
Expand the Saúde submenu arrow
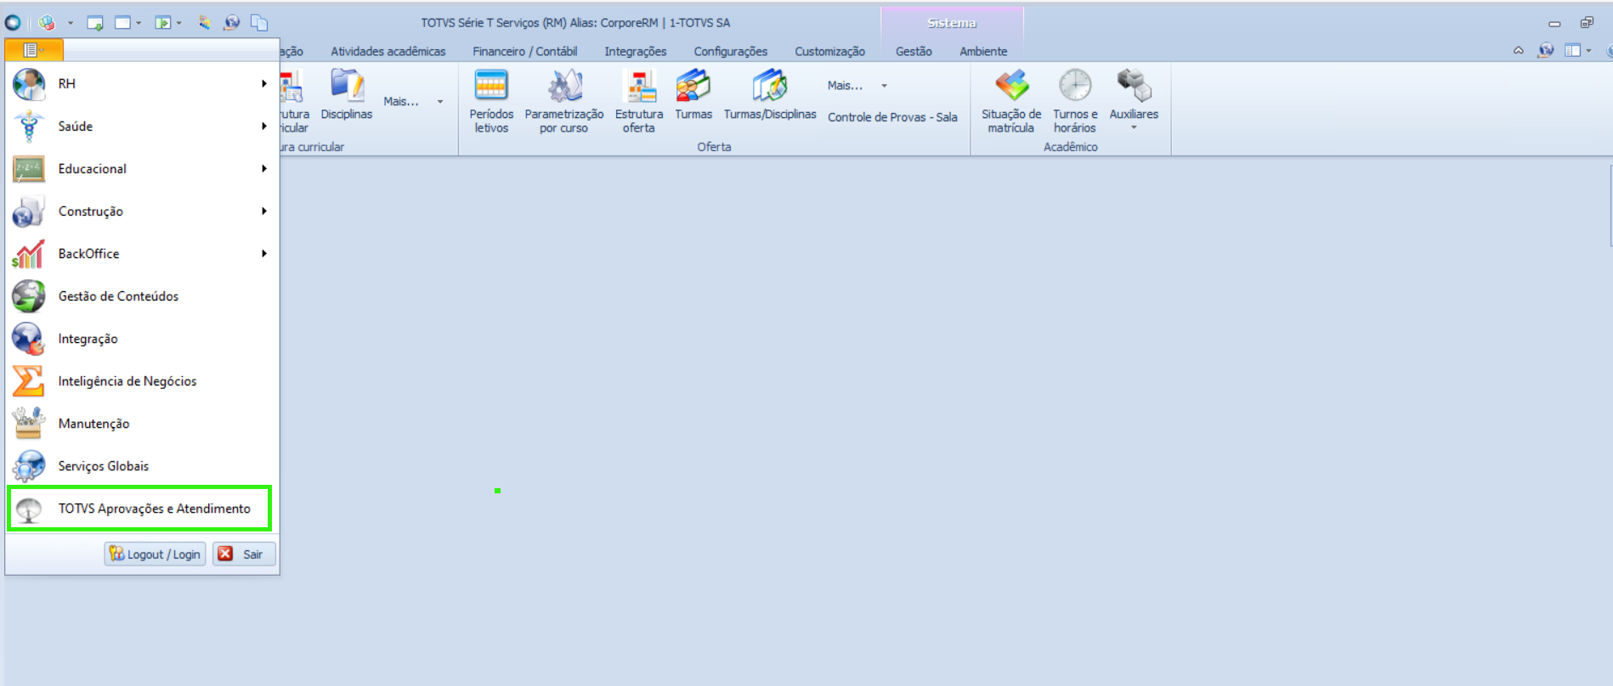click(264, 127)
